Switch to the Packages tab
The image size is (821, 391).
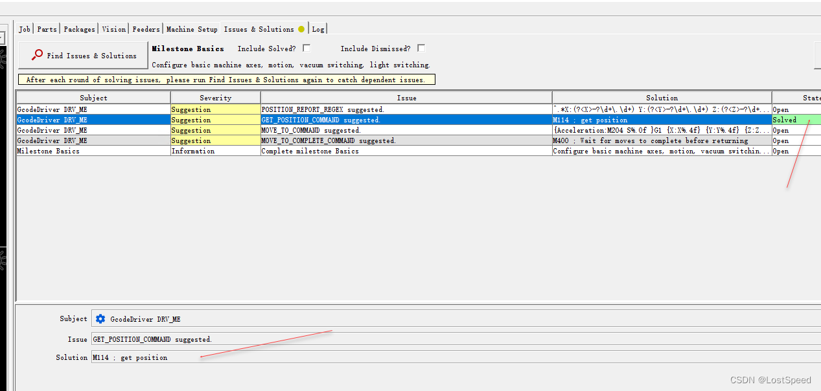79,28
